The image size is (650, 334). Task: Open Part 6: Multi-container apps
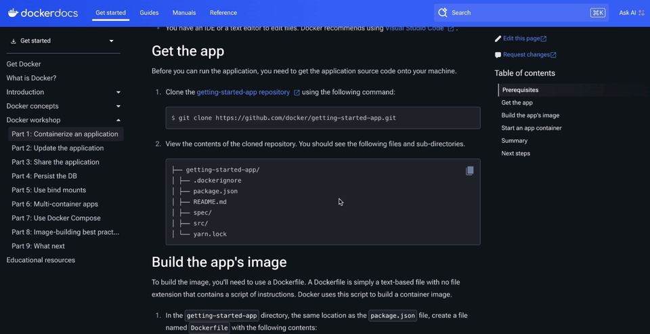55,204
